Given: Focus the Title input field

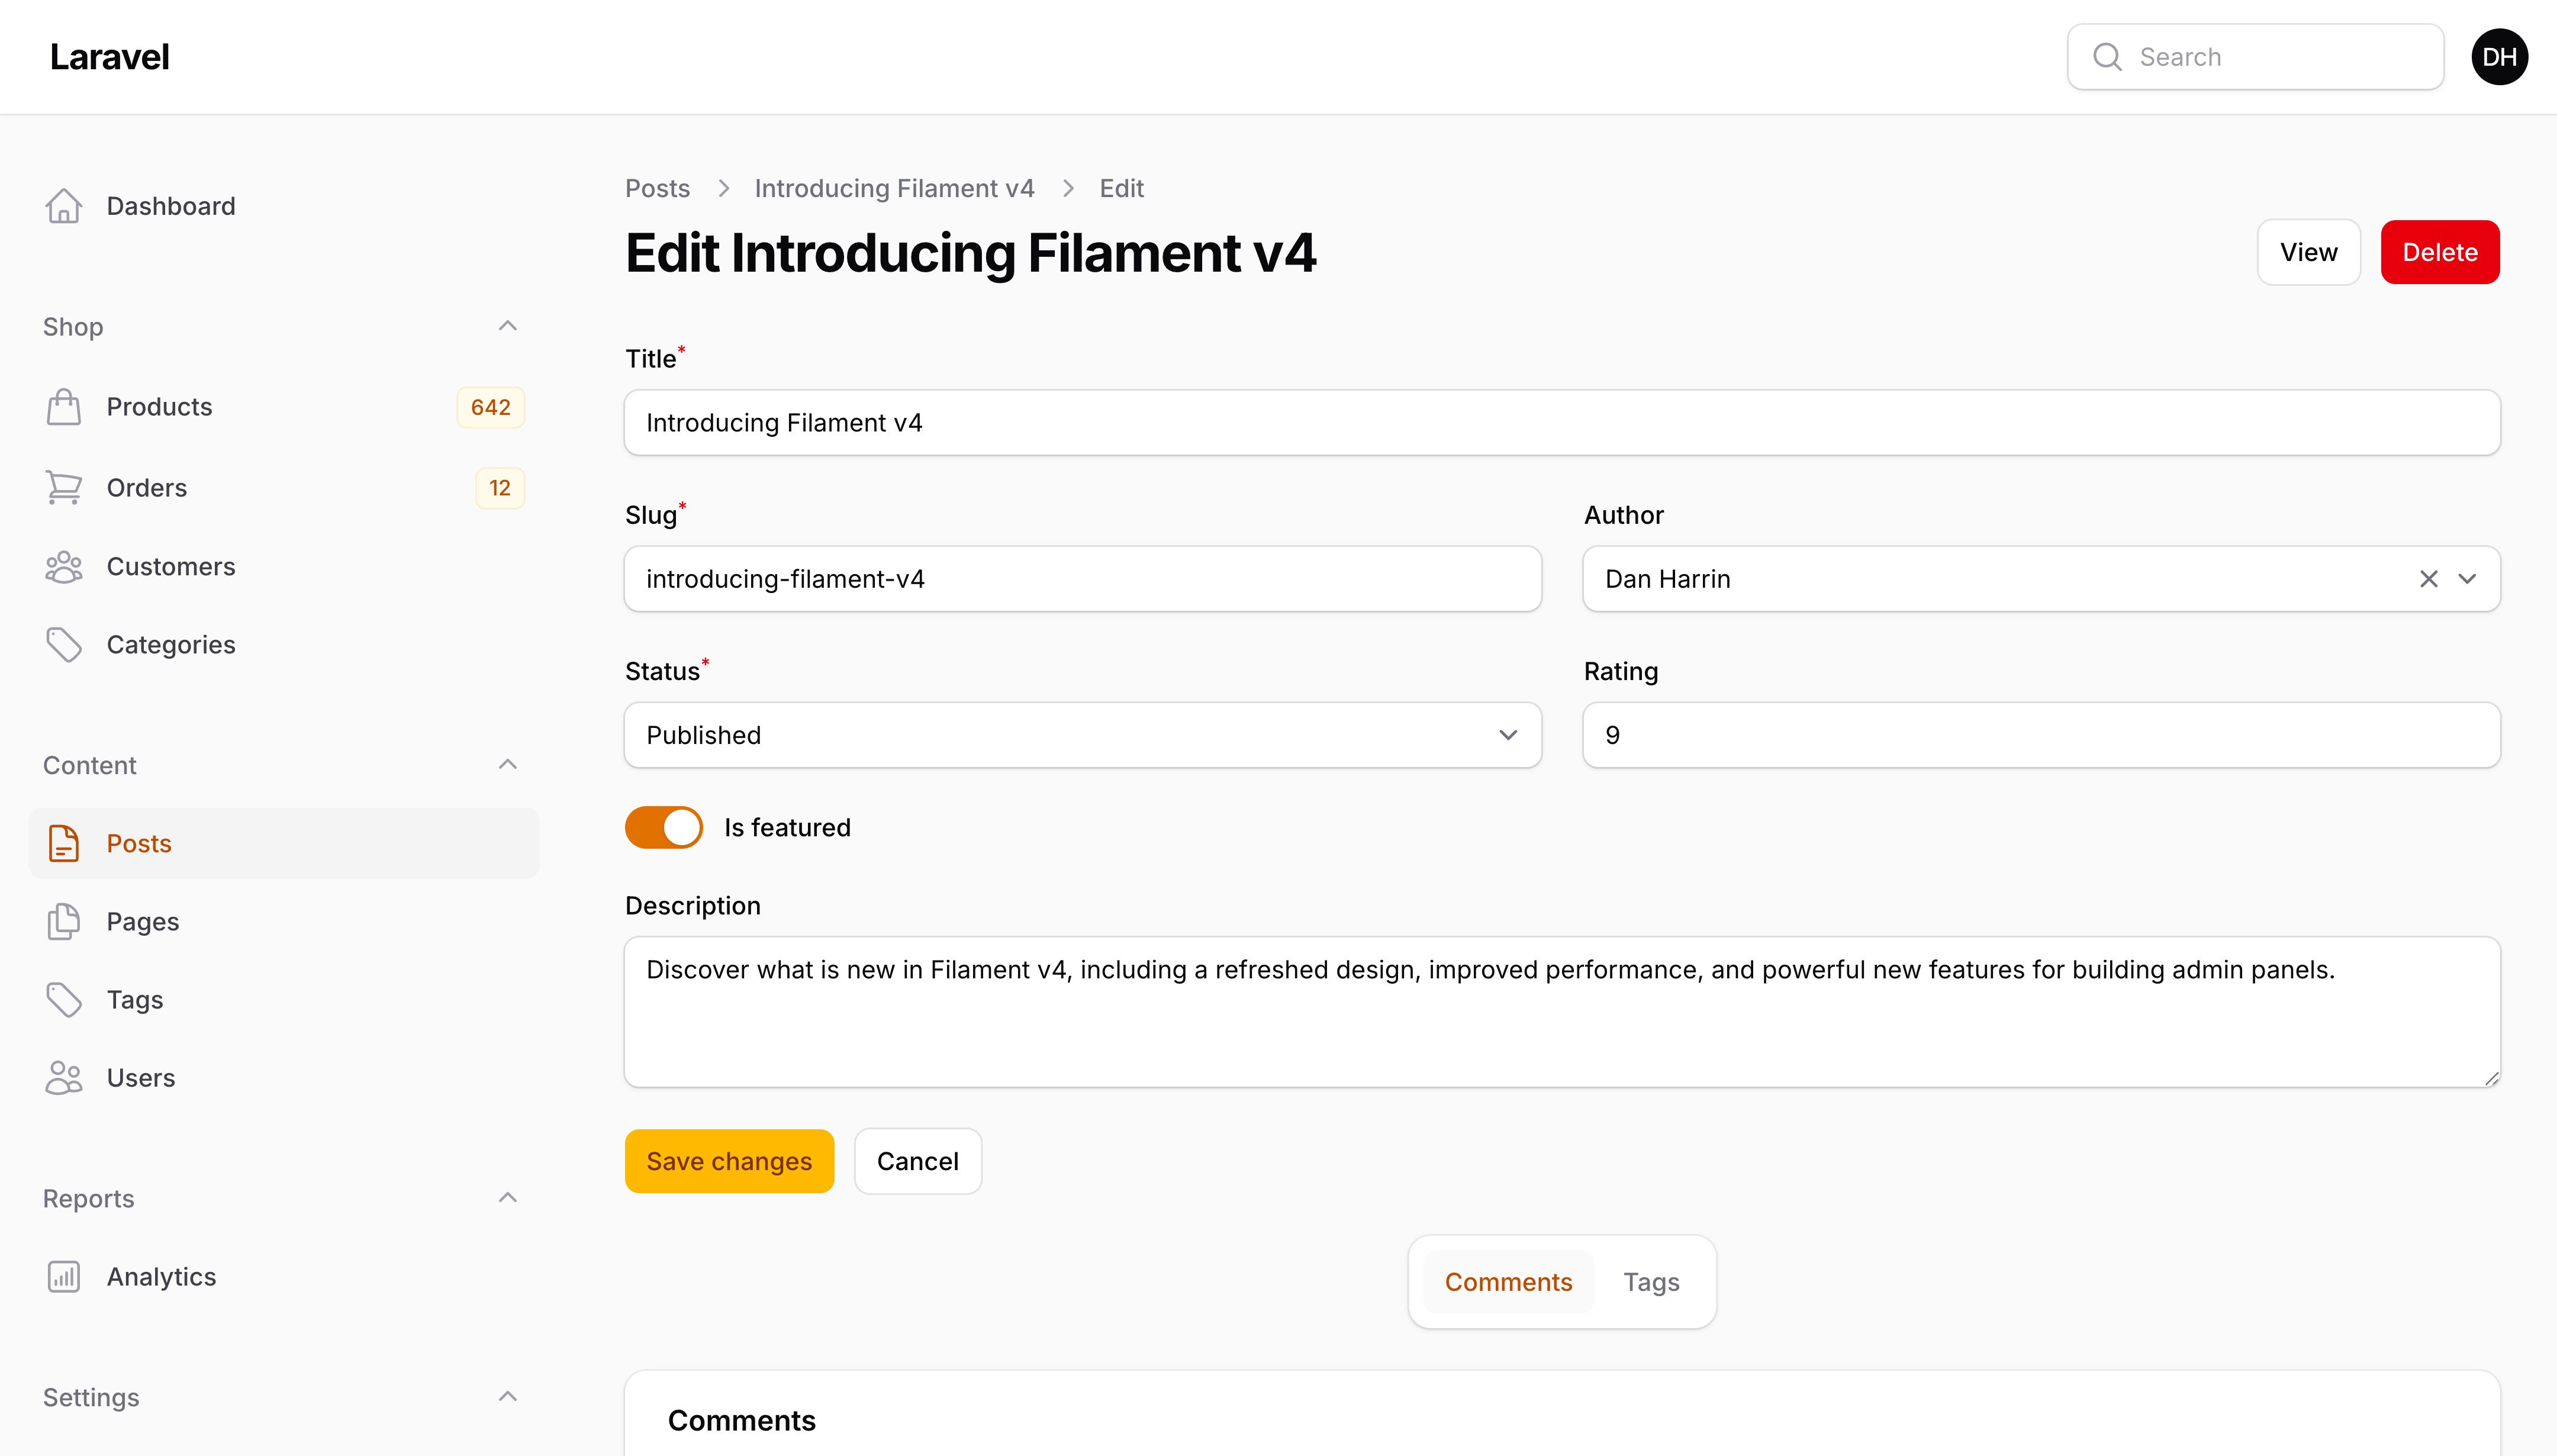Looking at the screenshot, I should [1562, 423].
